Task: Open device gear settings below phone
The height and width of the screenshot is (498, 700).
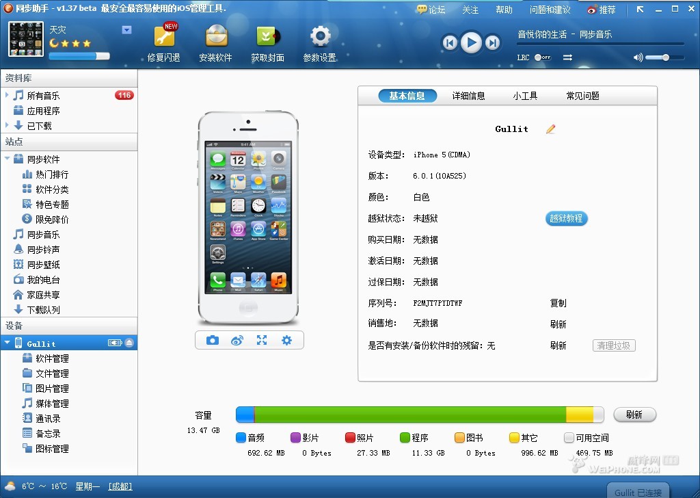Action: coord(286,341)
